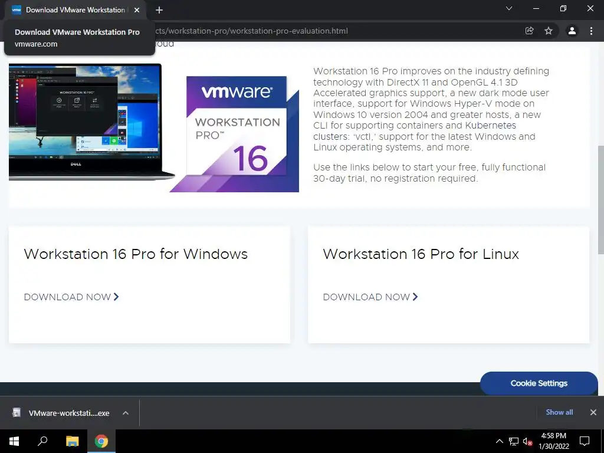The image size is (604, 453).
Task: Click the Workstation 16 Pro for Windows heading
Action: coord(136,254)
